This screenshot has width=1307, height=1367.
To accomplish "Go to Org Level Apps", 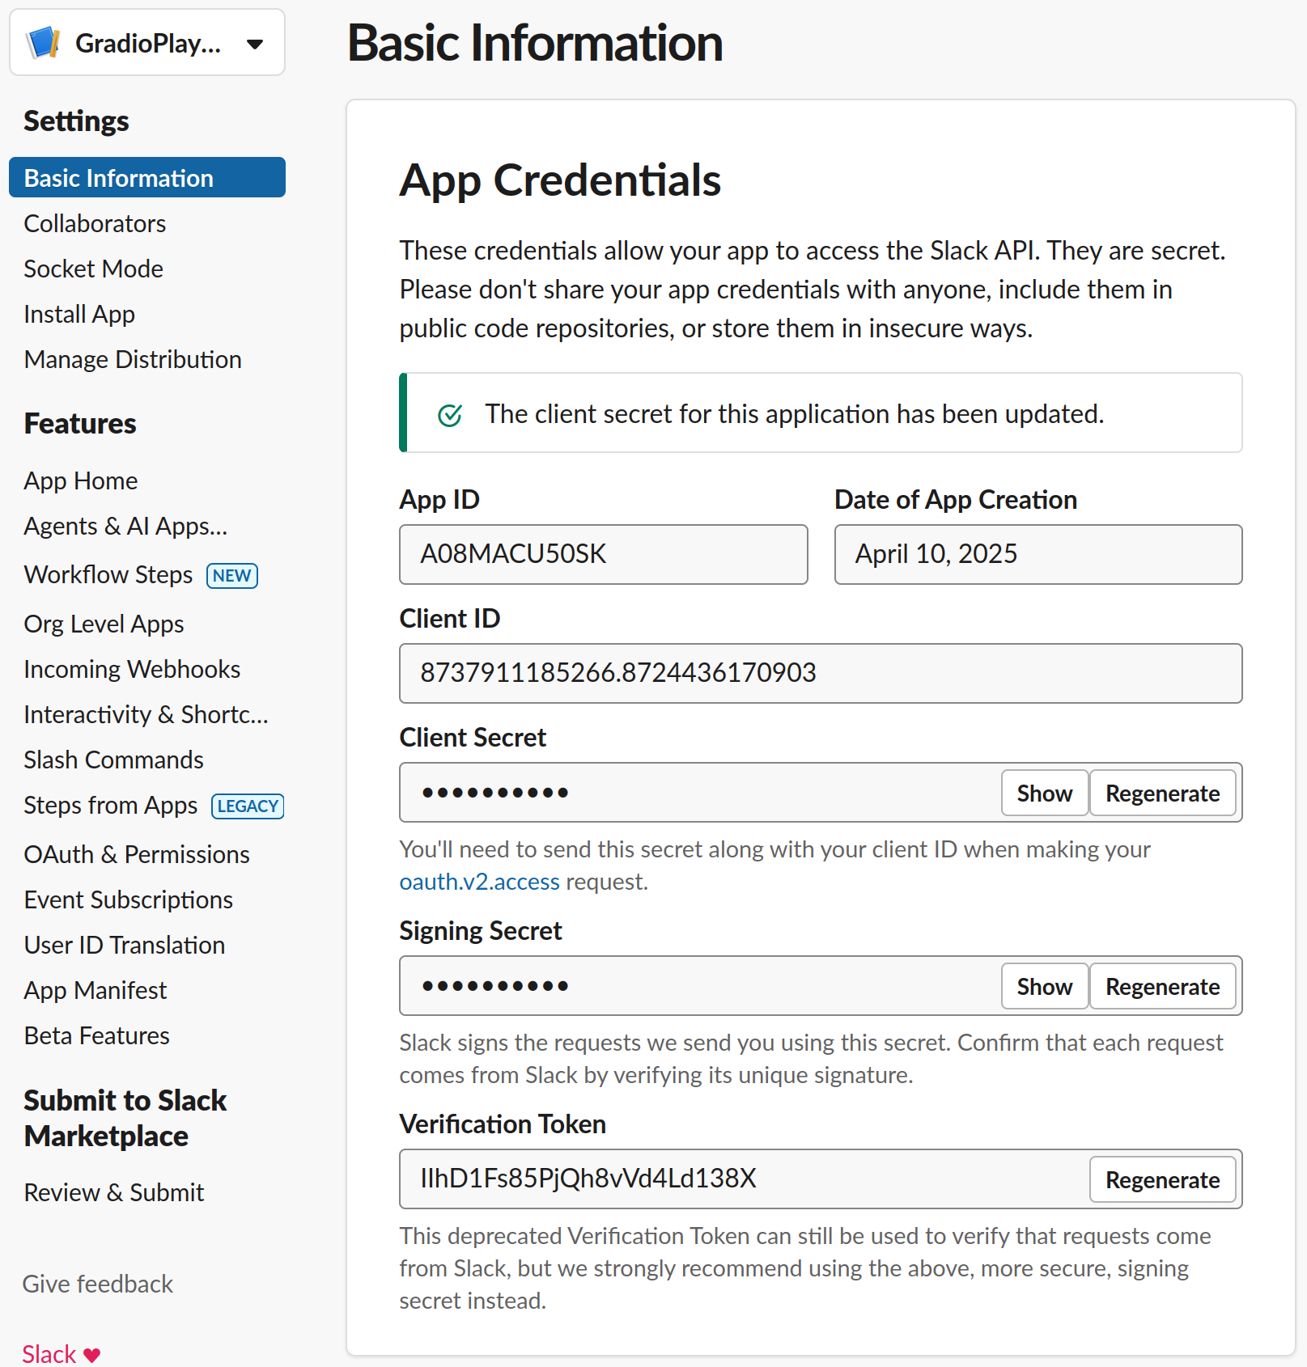I will tap(104, 624).
